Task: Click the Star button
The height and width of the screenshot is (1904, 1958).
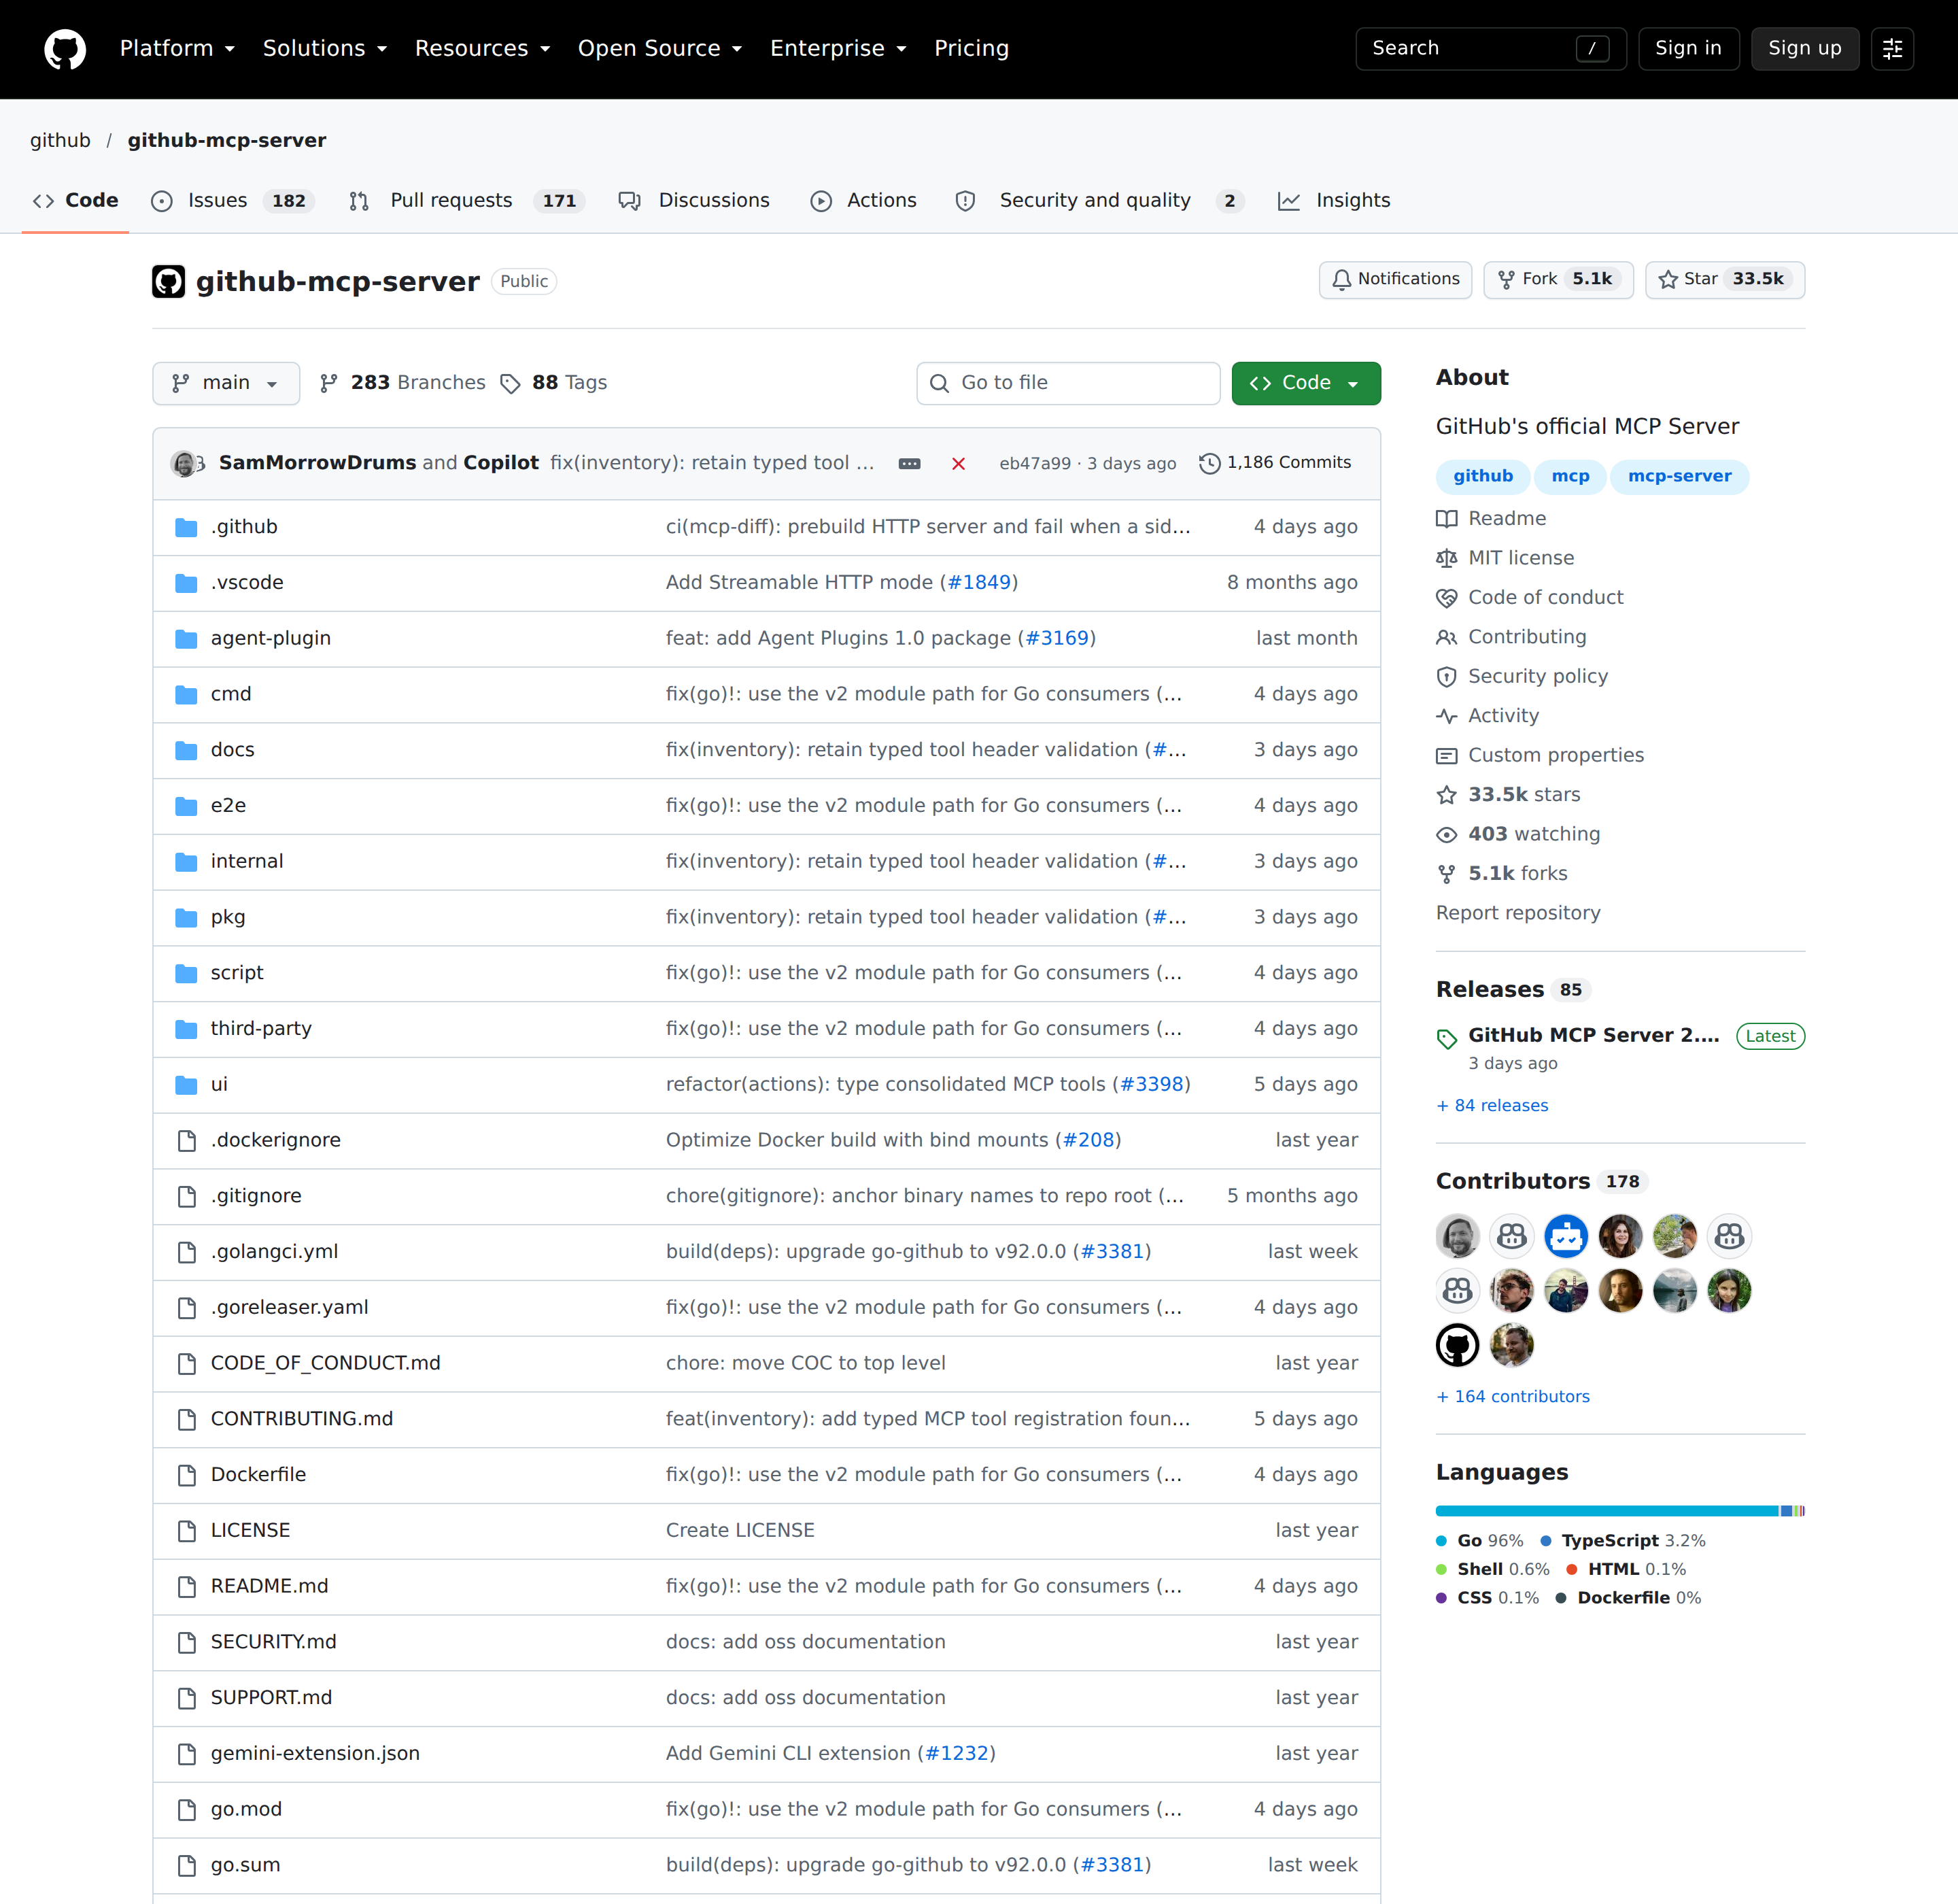Action: pyautogui.click(x=1724, y=279)
